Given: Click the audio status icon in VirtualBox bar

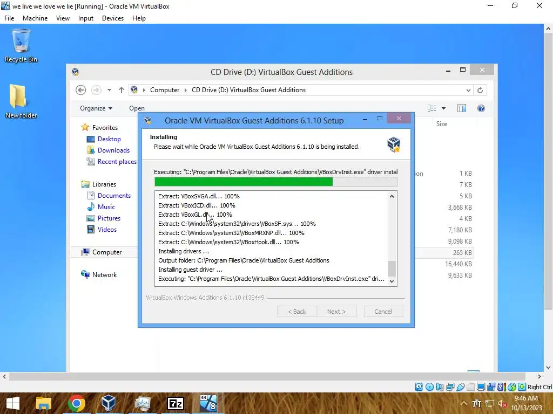Looking at the screenshot, I should point(440,387).
